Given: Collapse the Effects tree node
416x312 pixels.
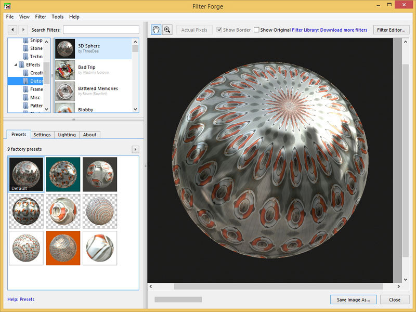Looking at the screenshot, I should [16, 64].
